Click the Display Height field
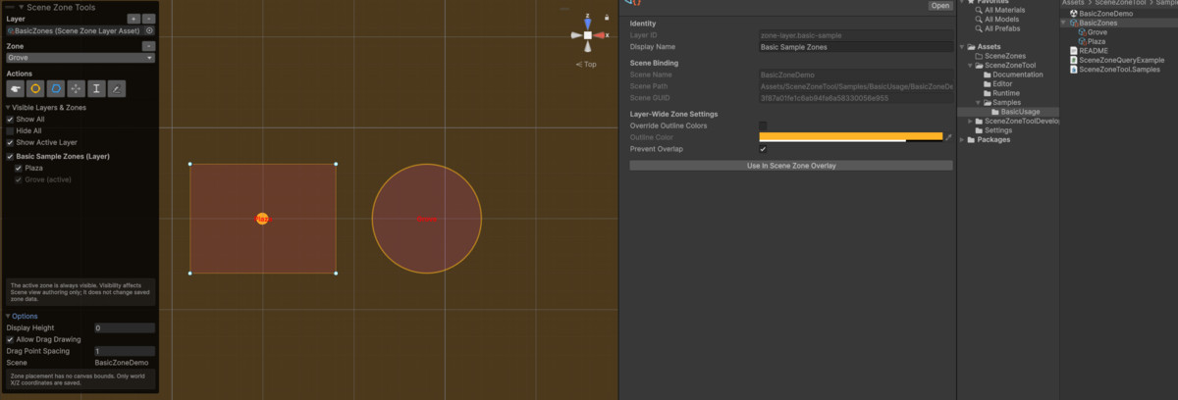Viewport: 1178px width, 400px height. (124, 327)
